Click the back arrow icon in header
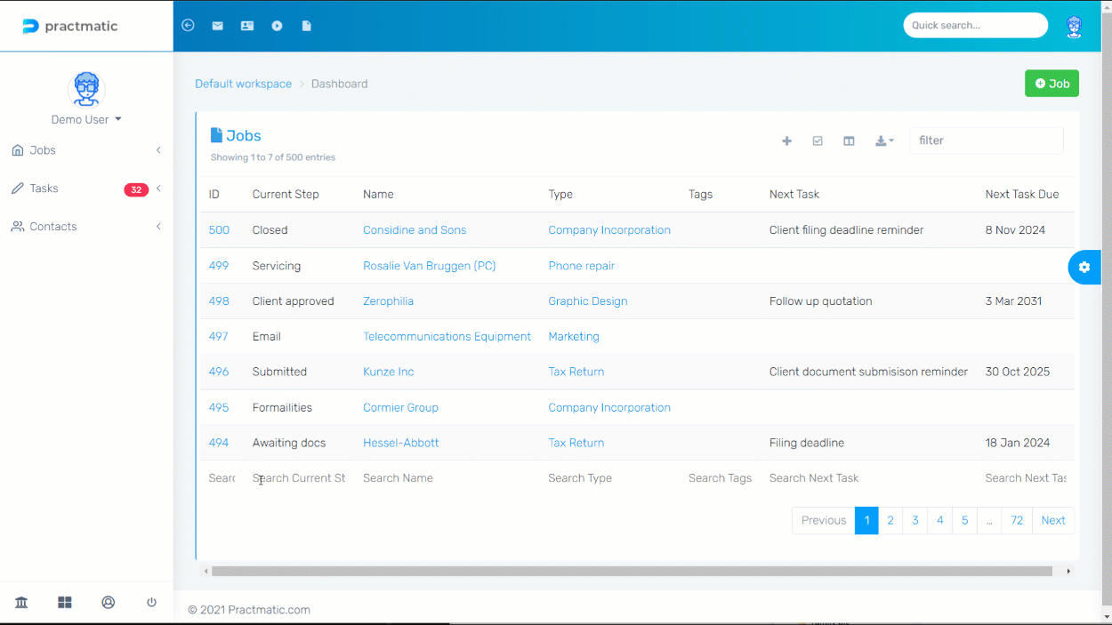 188,26
